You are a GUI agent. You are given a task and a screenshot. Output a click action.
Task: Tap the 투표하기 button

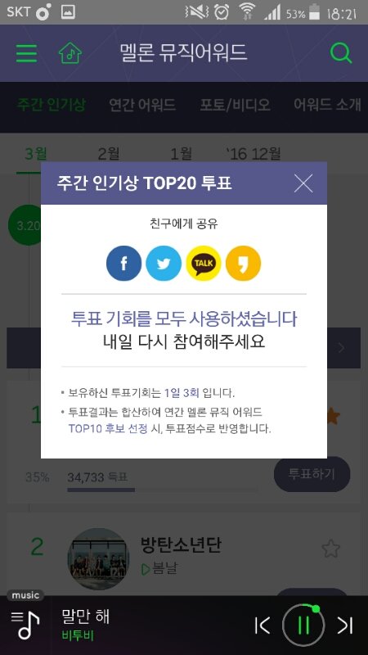click(x=312, y=474)
